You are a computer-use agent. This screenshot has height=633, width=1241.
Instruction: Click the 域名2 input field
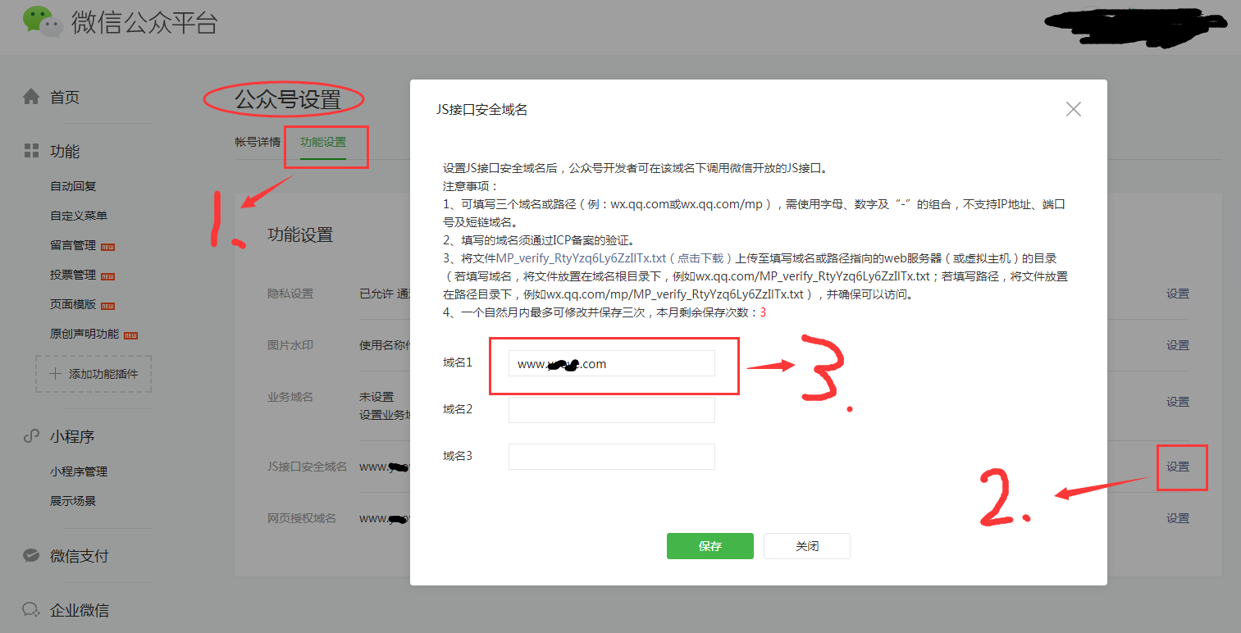(x=611, y=410)
